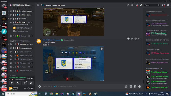Open the купівля-прод... channel
The width and height of the screenshot is (171, 96).
point(21,11)
